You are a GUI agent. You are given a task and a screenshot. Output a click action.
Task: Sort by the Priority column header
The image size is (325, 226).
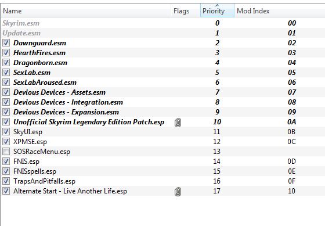click(217, 11)
